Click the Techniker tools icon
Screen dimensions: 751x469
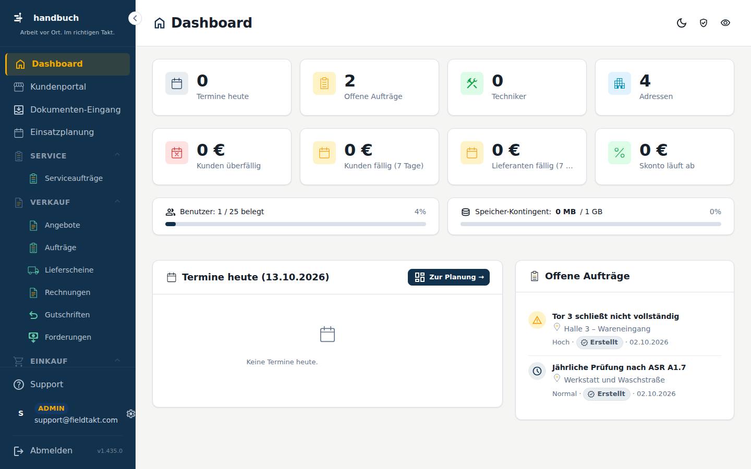[472, 83]
